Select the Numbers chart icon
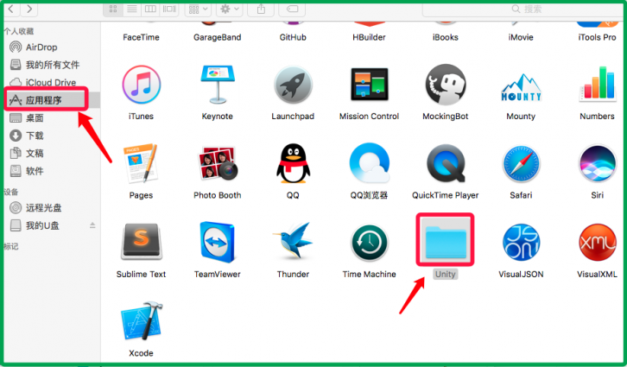Image resolution: width=627 pixels, height=367 pixels. click(x=598, y=84)
